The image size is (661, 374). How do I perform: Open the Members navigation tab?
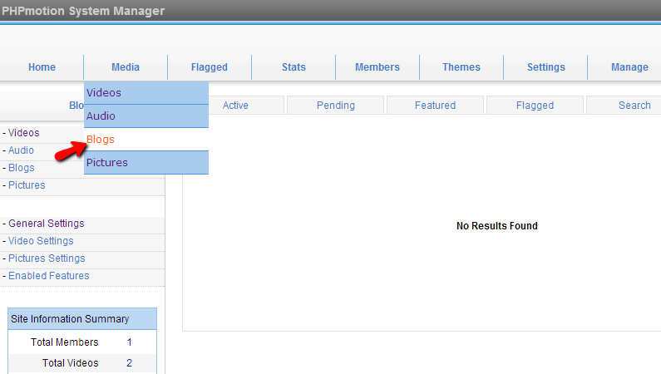(377, 67)
